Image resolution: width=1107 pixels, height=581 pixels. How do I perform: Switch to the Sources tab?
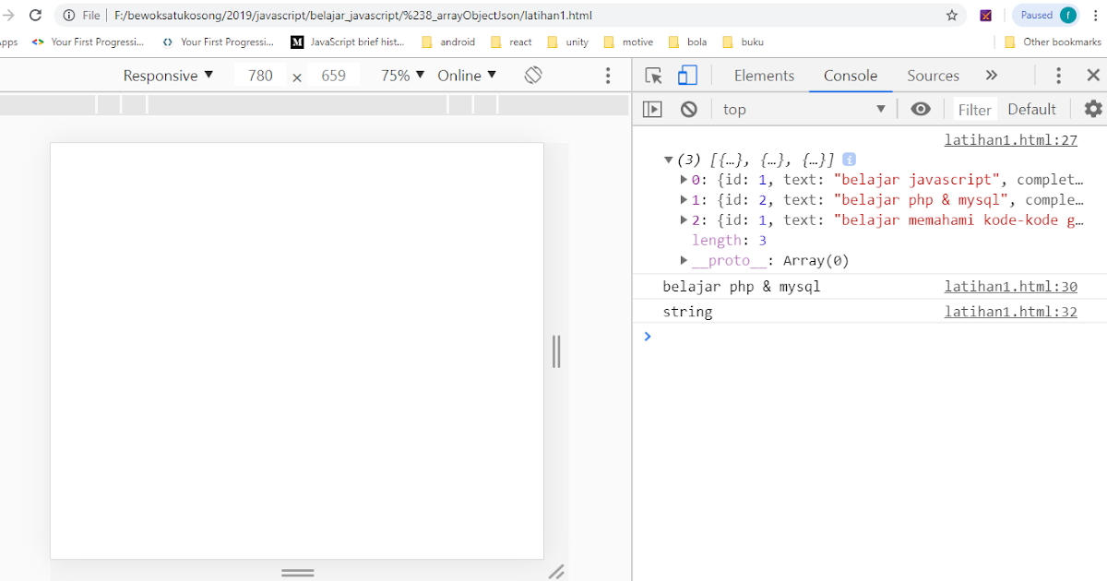coord(933,76)
